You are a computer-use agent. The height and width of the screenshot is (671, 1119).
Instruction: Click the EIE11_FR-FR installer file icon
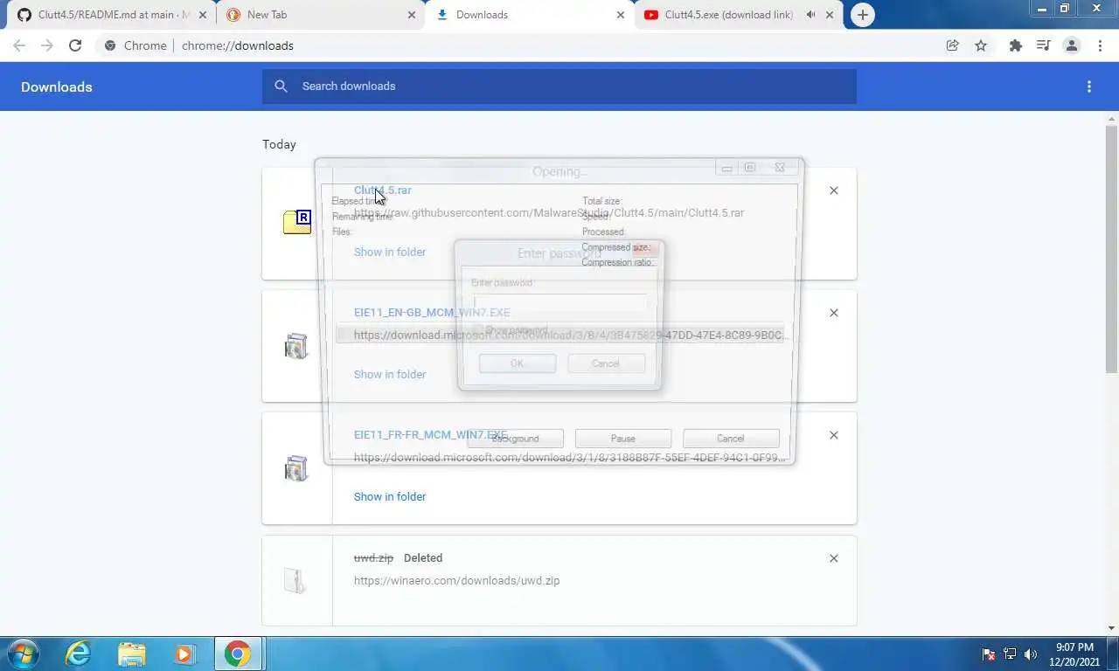click(x=297, y=468)
